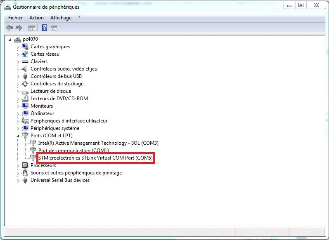Click the Back arrow toolbar icon
Image resolution: width=329 pixels, height=240 pixels.
tap(9, 28)
